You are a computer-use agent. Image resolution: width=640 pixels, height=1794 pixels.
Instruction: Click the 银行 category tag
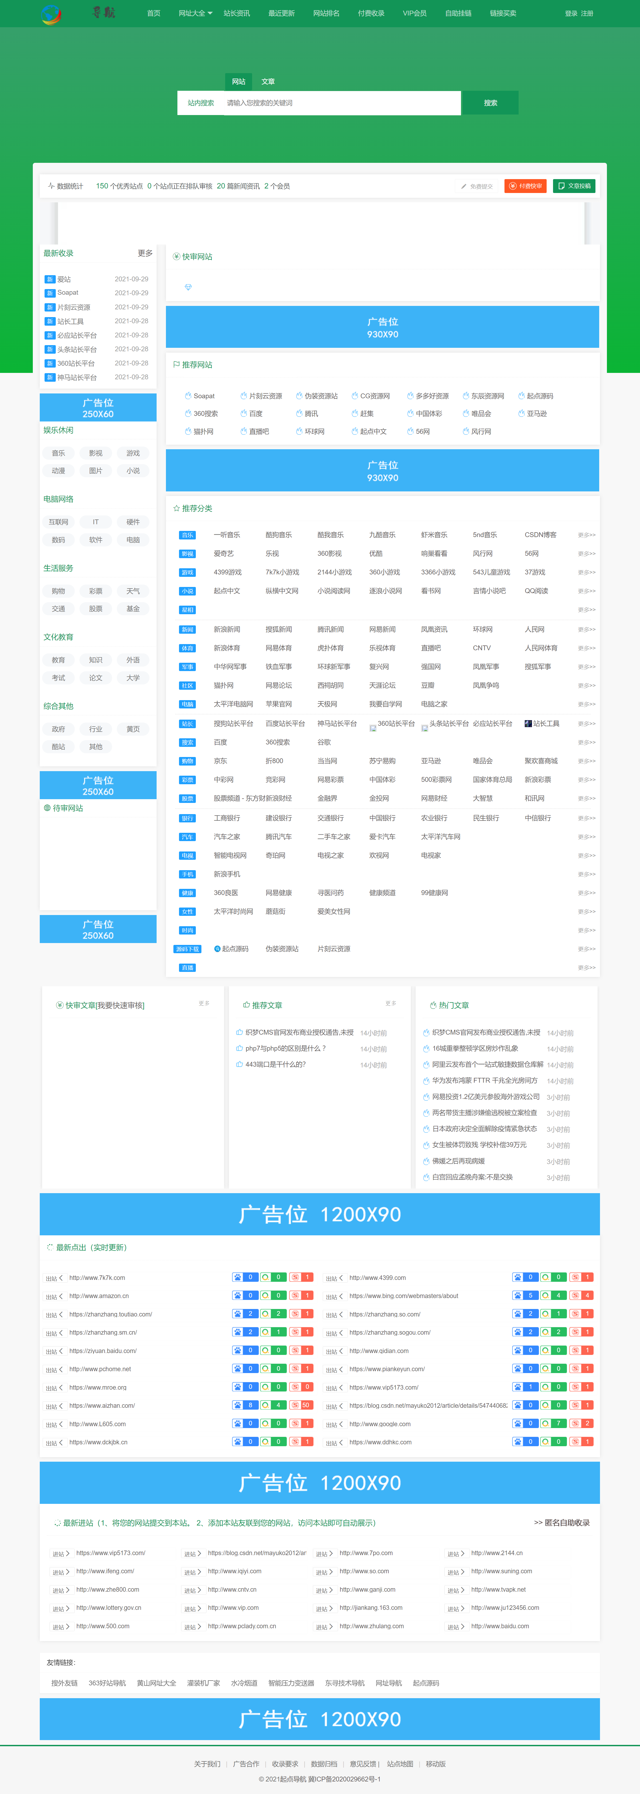click(187, 818)
